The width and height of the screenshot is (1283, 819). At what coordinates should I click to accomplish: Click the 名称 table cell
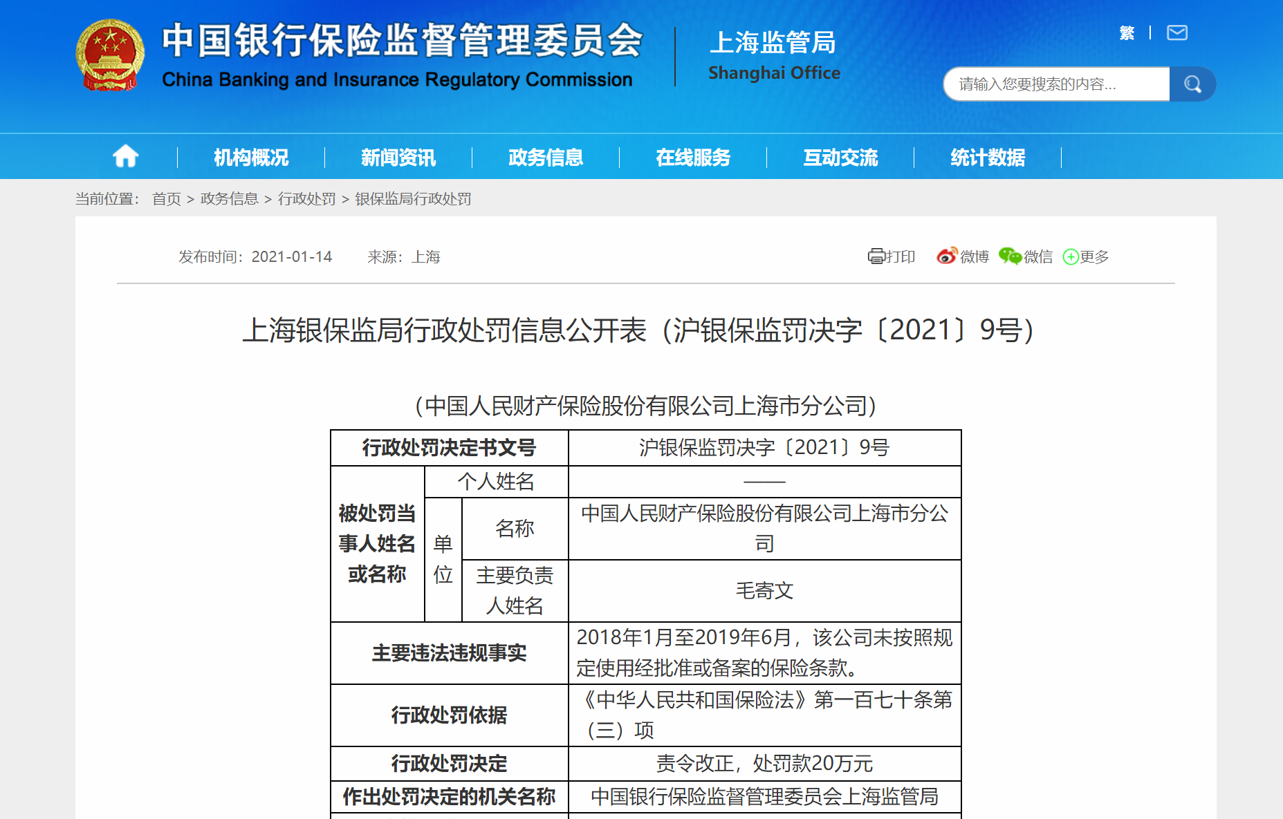tap(515, 529)
